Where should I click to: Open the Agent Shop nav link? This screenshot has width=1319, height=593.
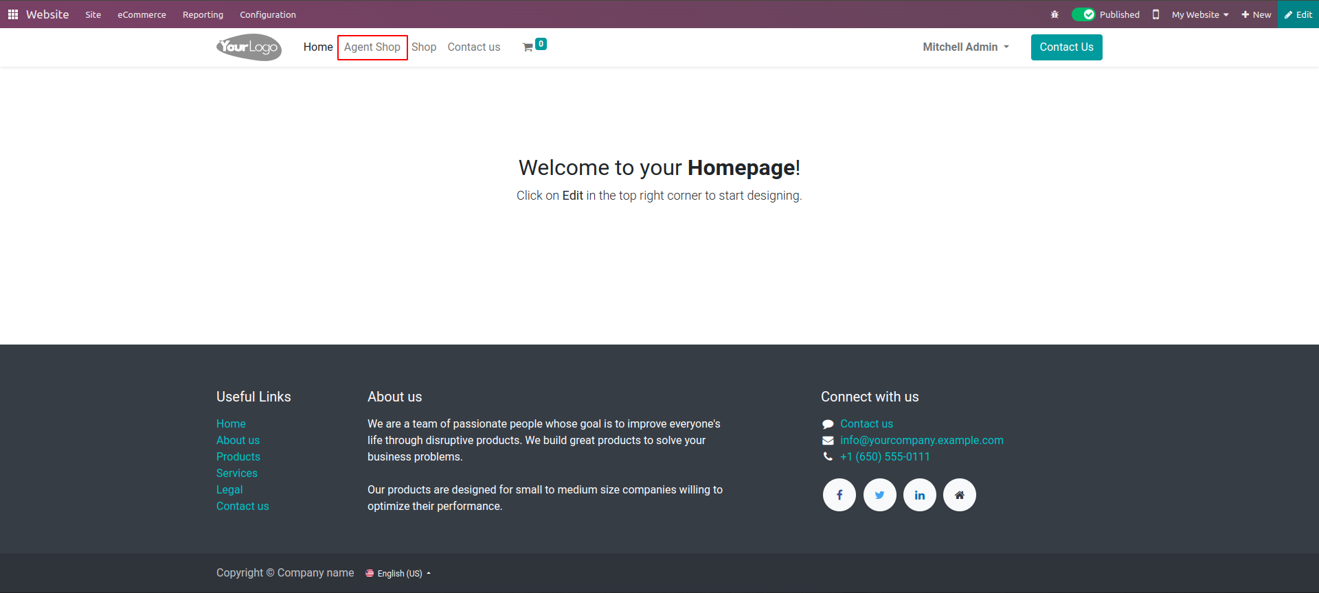(372, 47)
